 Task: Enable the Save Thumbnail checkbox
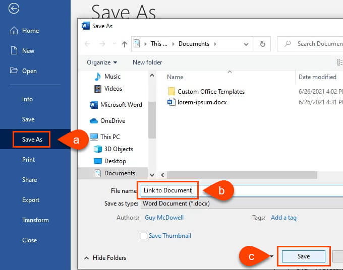(x=144, y=236)
